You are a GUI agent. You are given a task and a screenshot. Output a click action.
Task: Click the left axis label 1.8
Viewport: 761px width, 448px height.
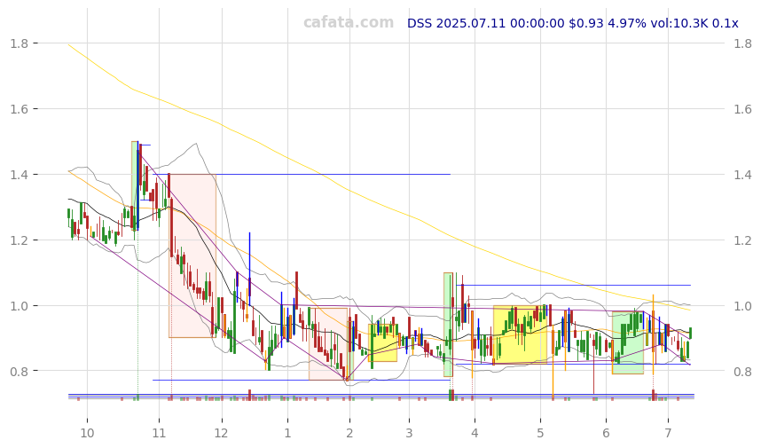18,43
